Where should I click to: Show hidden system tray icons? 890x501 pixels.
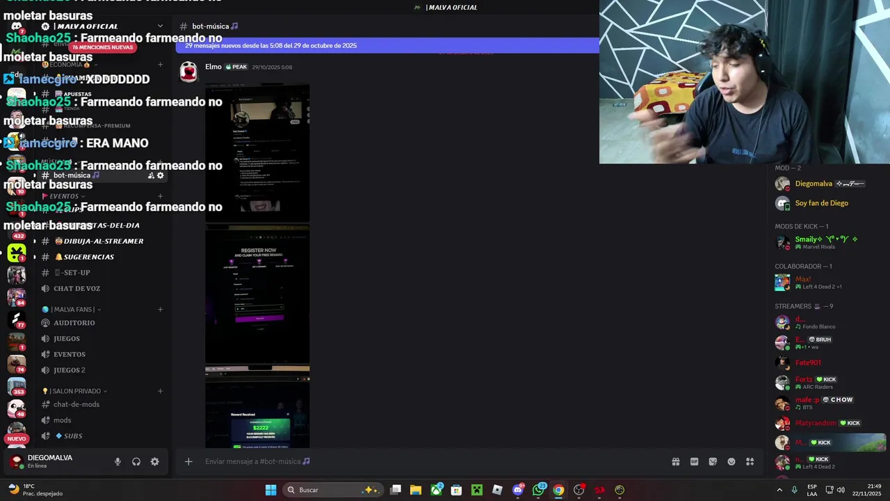coord(779,490)
